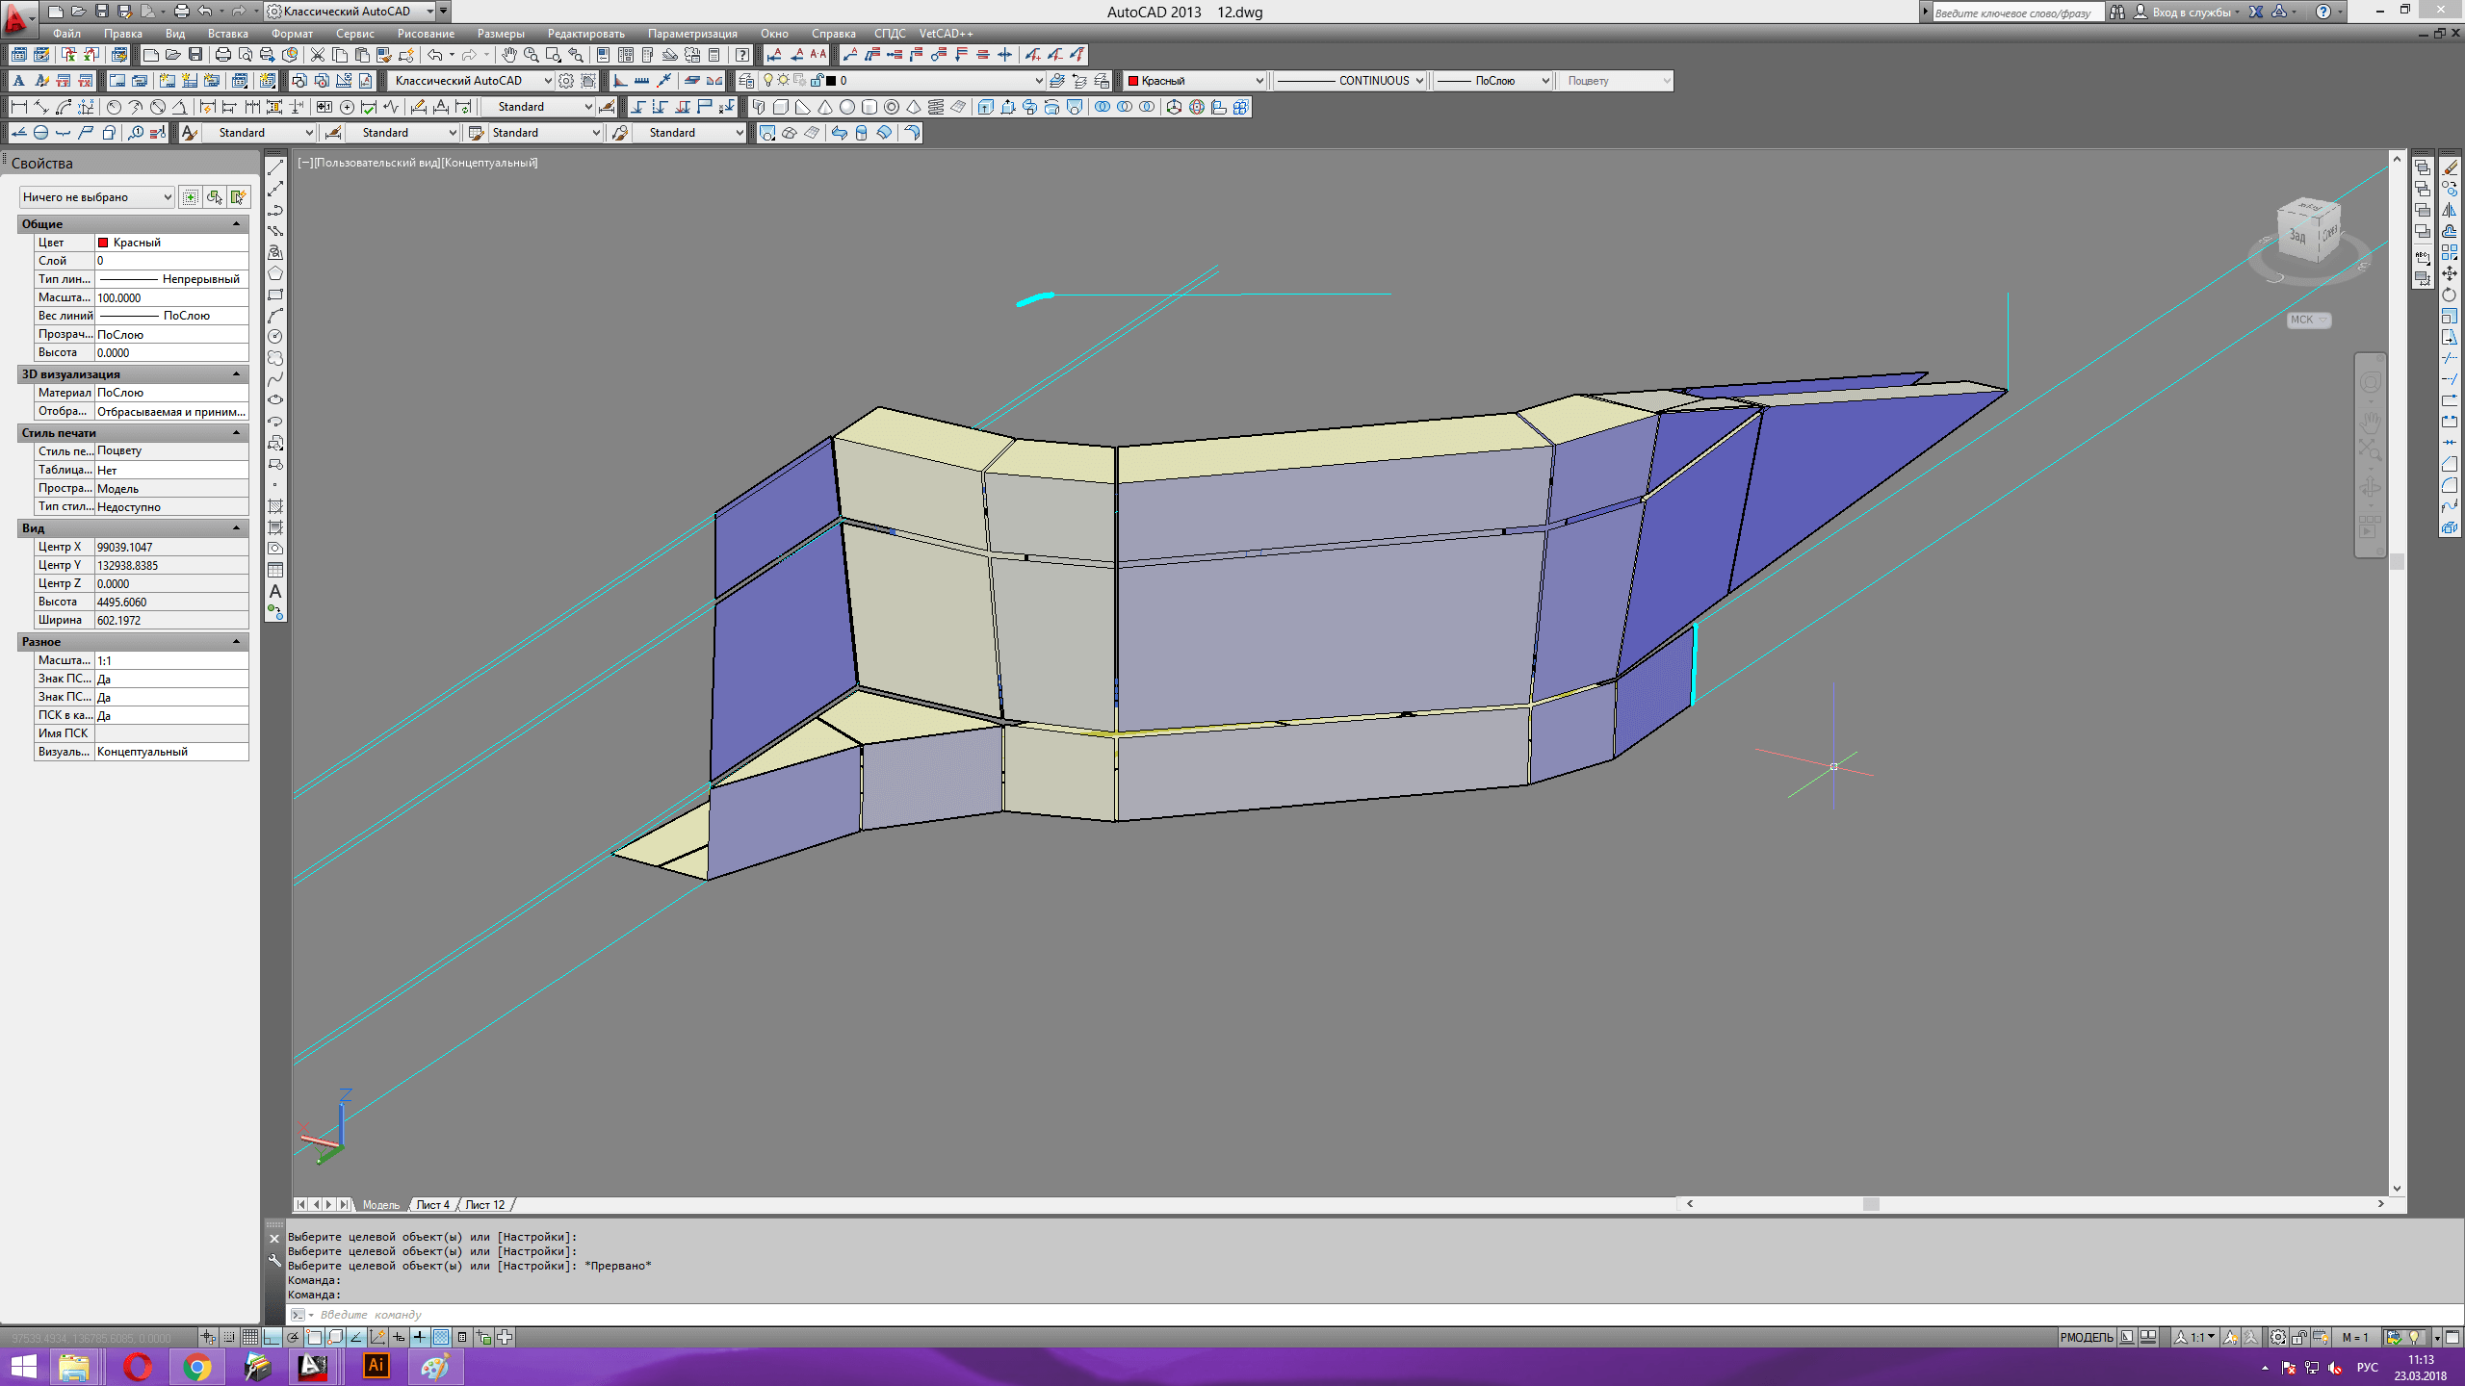Click the multiline text 'A' tool in the left toolbar

[x=275, y=592]
